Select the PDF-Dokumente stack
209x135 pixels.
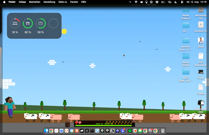point(201,56)
